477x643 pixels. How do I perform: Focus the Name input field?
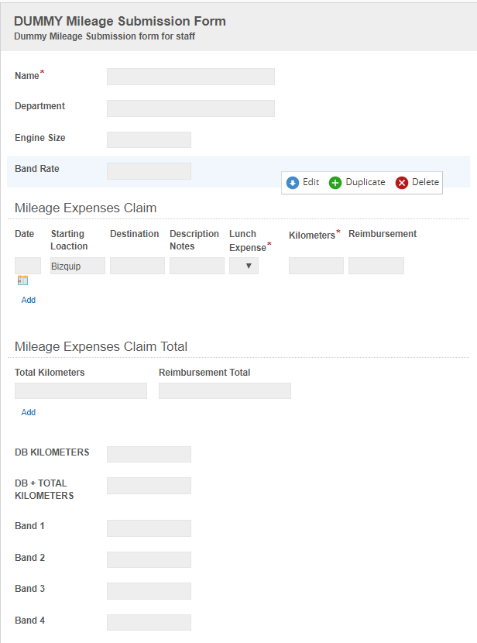pos(190,77)
